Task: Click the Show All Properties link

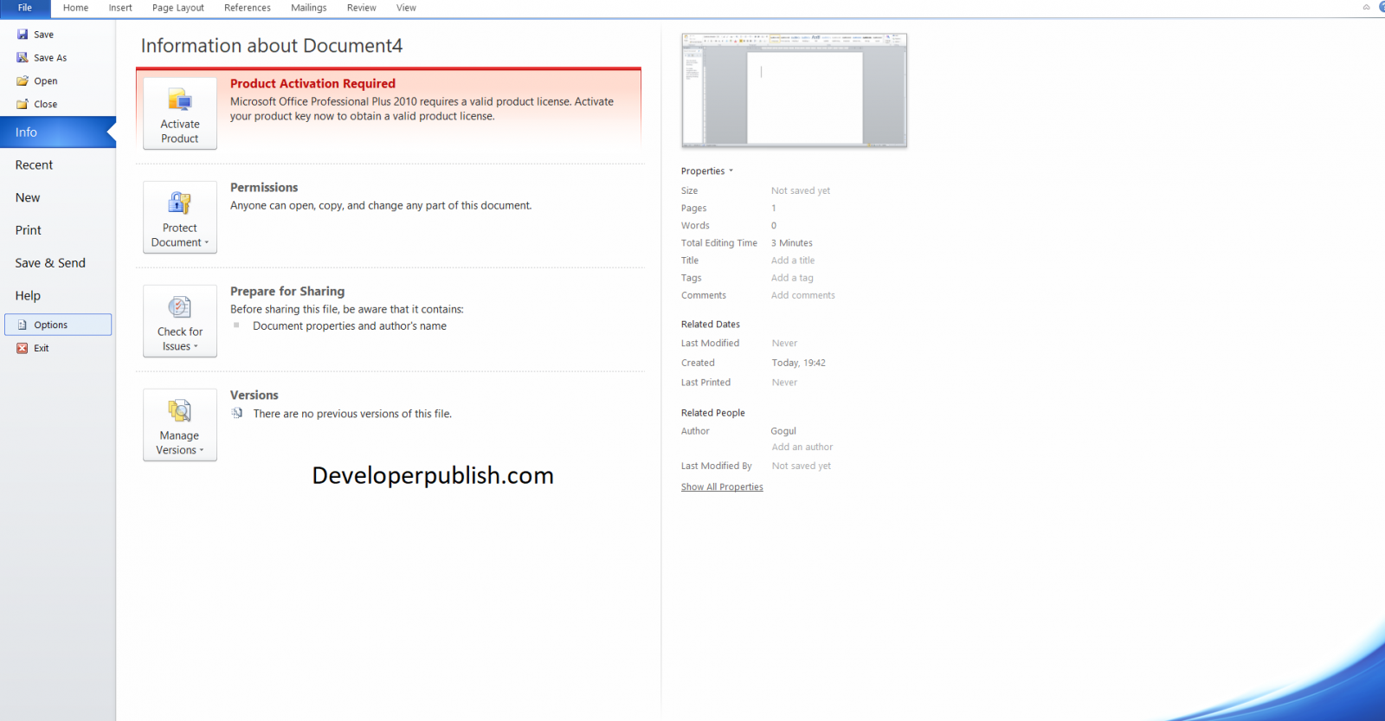Action: (x=722, y=487)
